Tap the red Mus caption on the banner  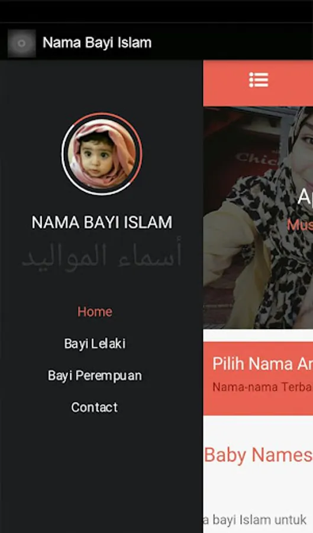300,224
